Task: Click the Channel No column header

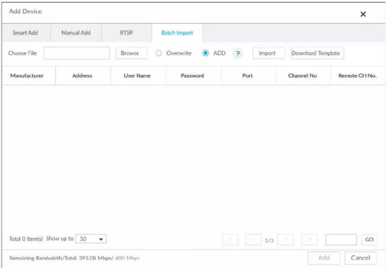Action: [x=303, y=76]
